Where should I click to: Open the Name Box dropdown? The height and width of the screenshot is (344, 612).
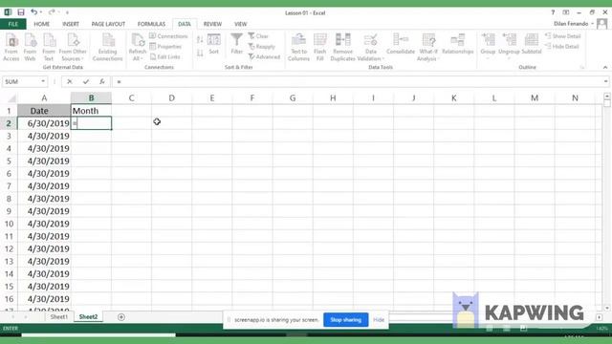pos(43,81)
